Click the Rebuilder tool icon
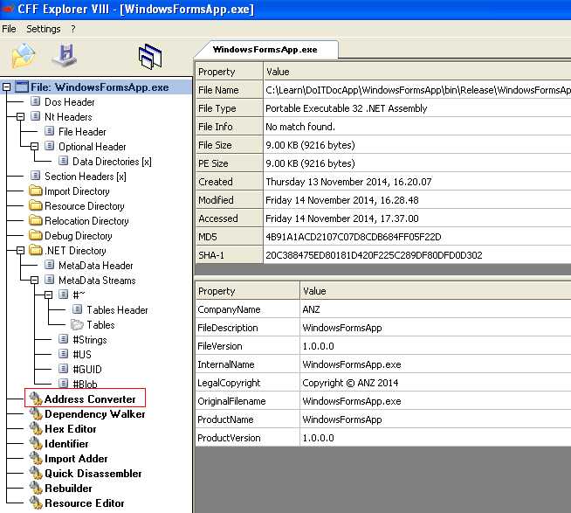Image resolution: width=571 pixels, height=513 pixels. click(36, 489)
